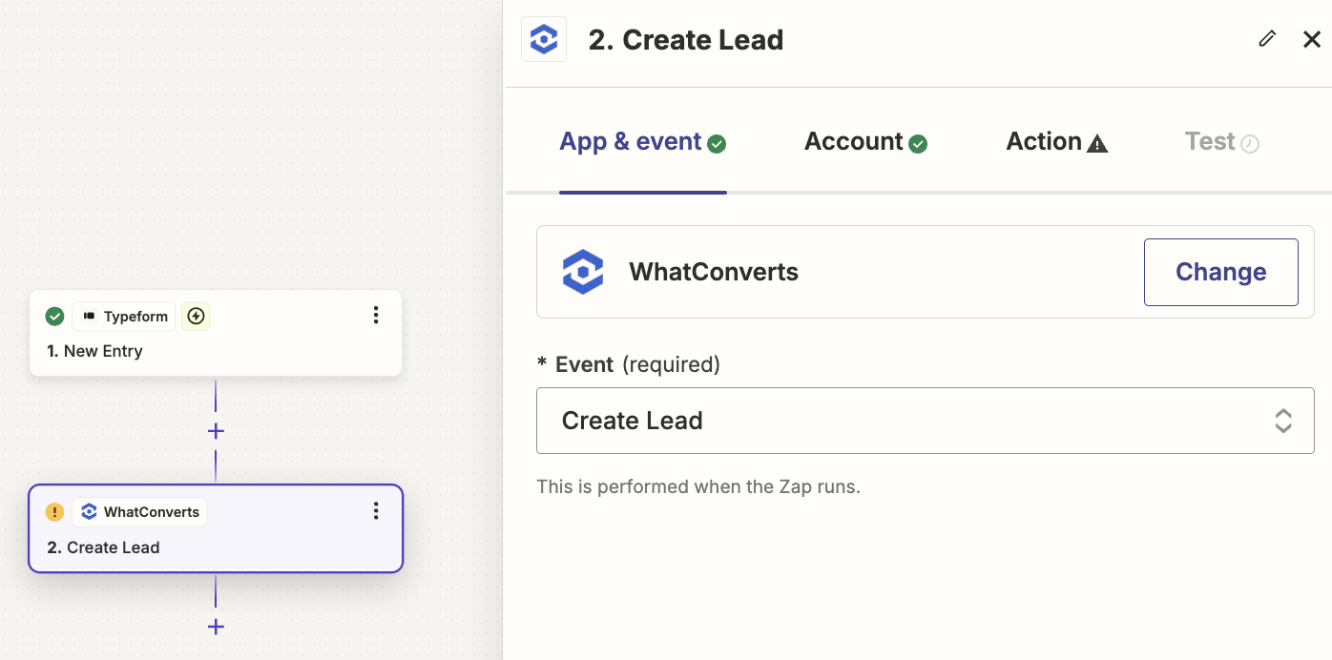Click the WhatConverts logo in app card
Viewport: 1332px width, 660px height.
583,272
